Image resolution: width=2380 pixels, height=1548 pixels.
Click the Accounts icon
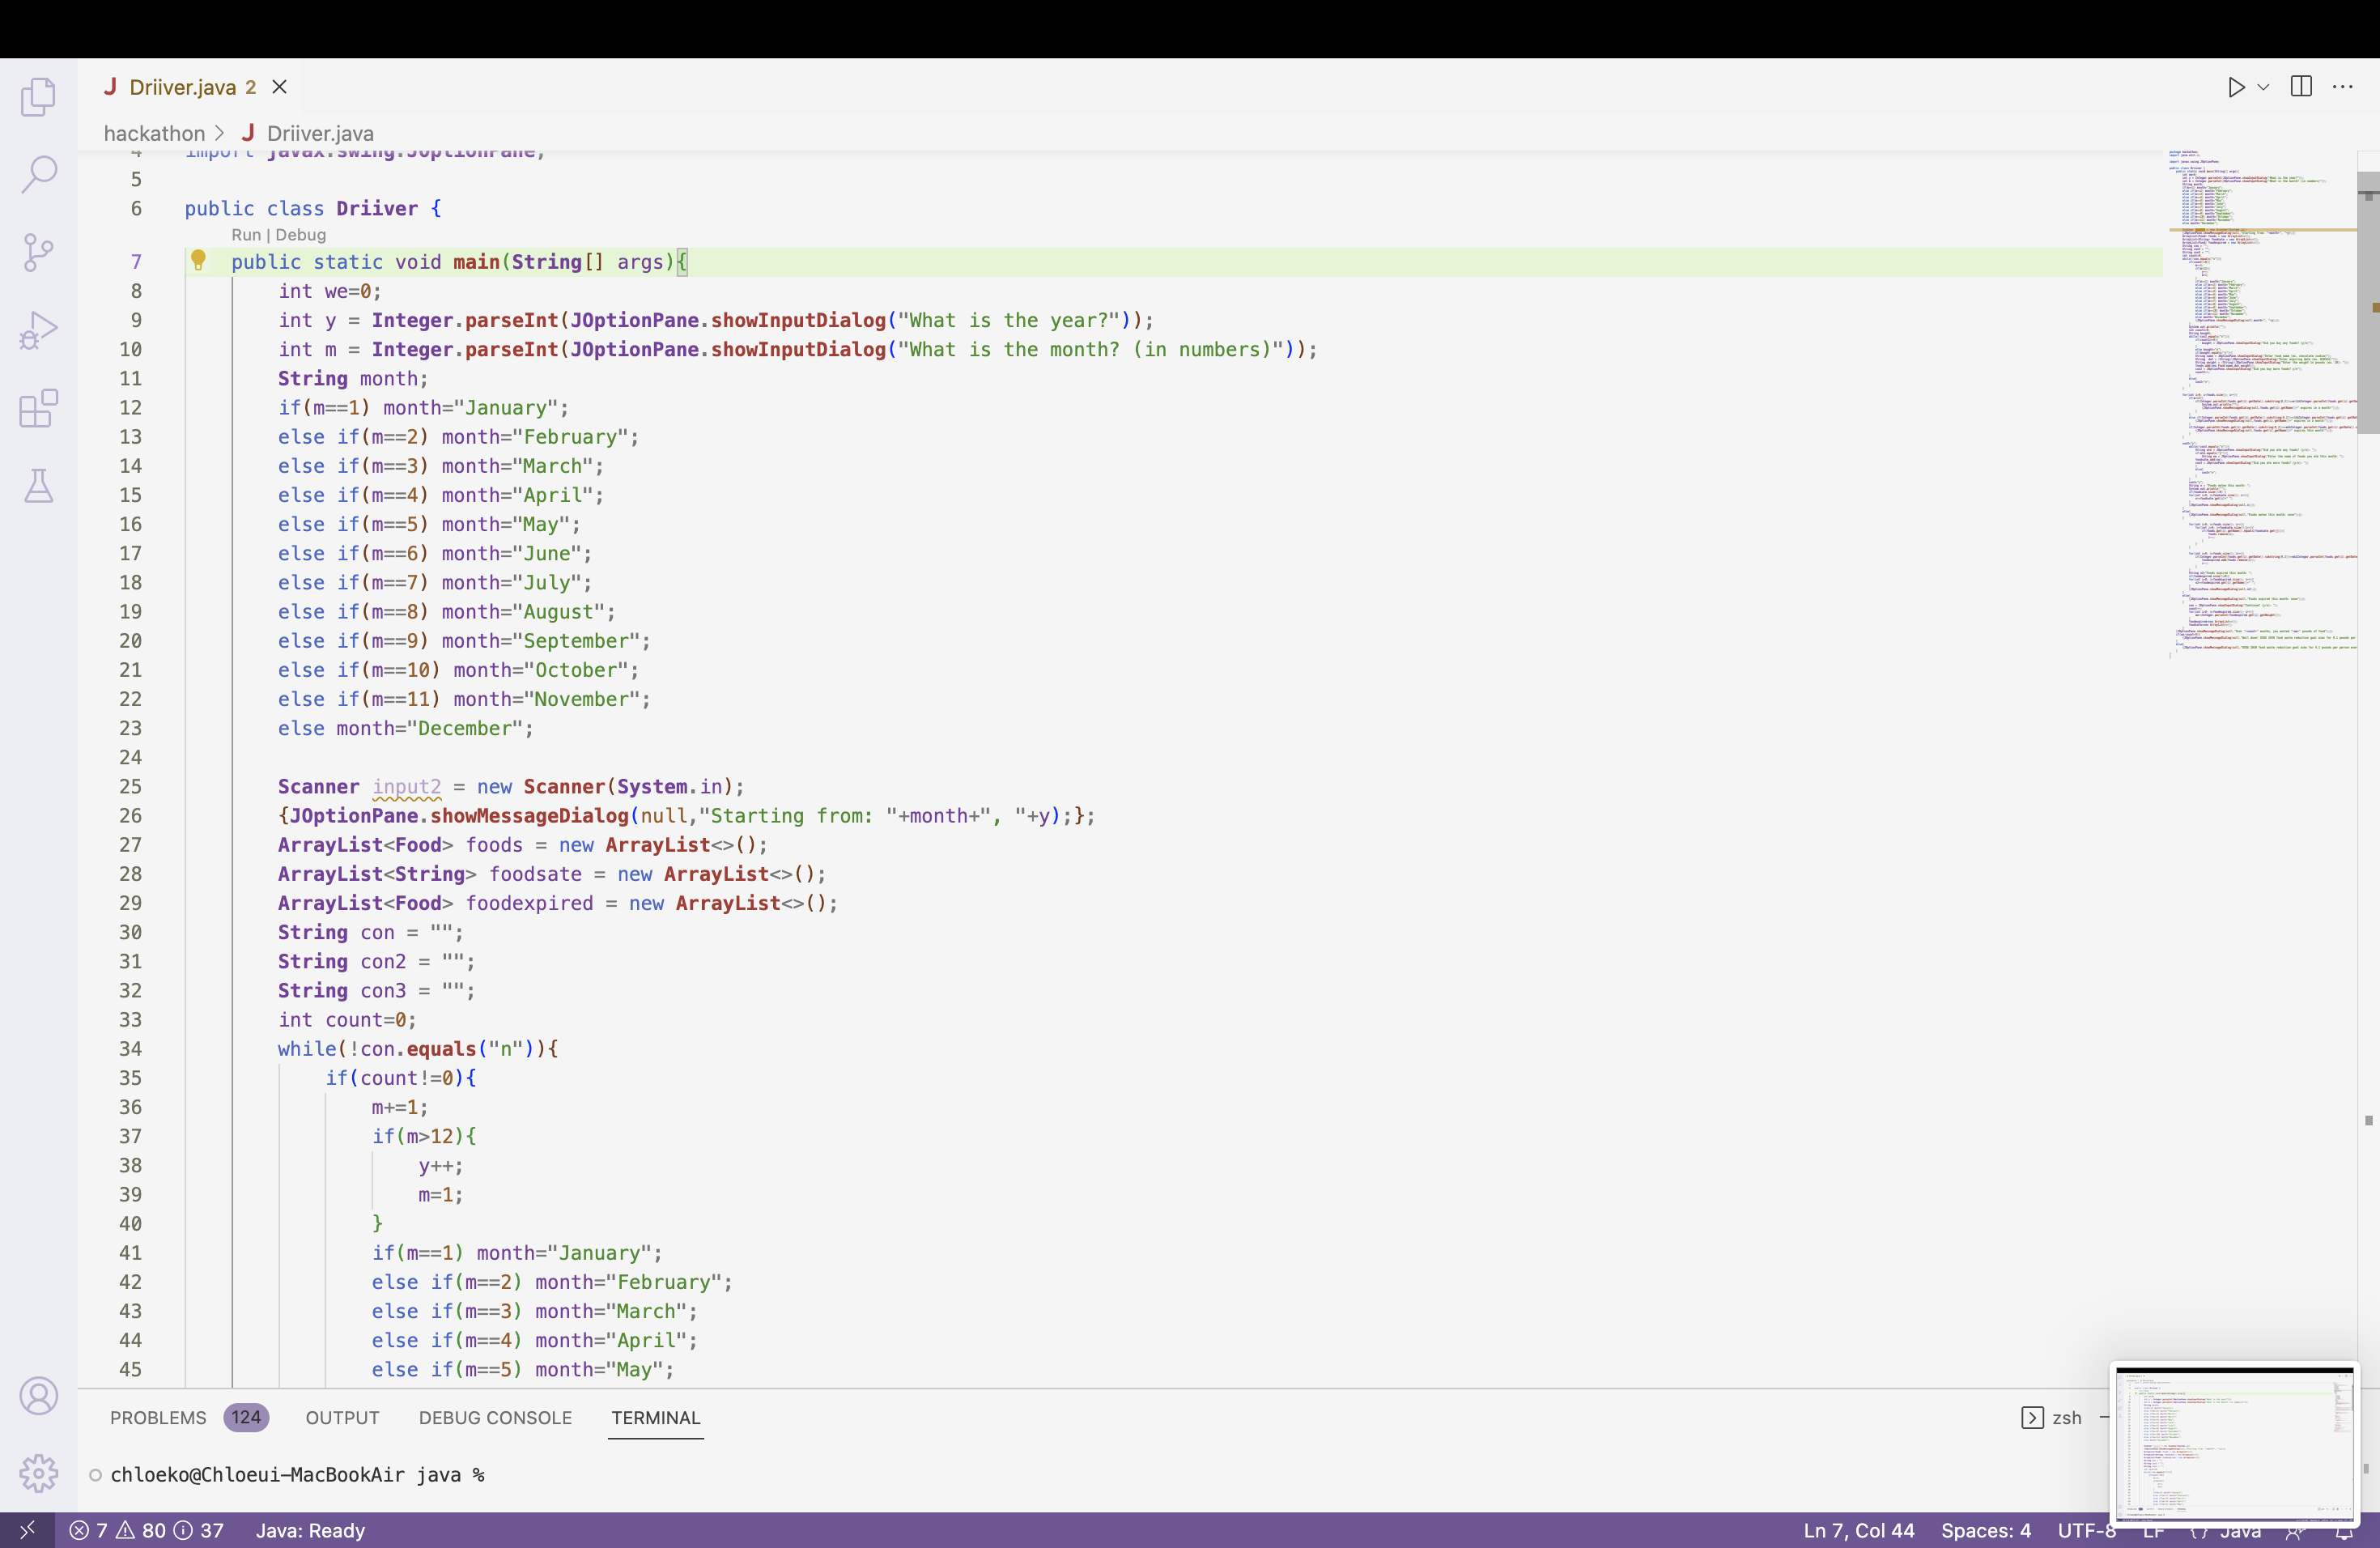(x=38, y=1395)
